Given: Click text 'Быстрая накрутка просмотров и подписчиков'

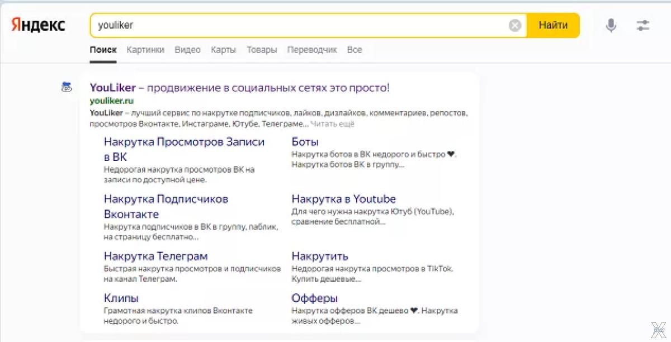Looking at the screenshot, I should click(x=192, y=268).
